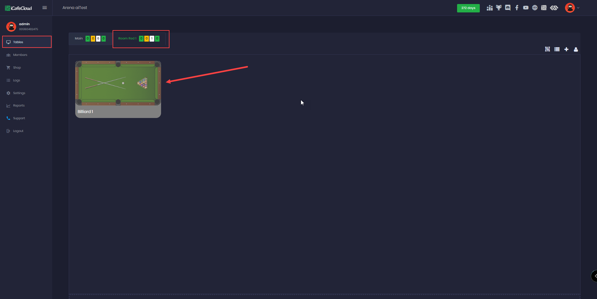Expand the side panel arrow at right edge

tap(595, 276)
